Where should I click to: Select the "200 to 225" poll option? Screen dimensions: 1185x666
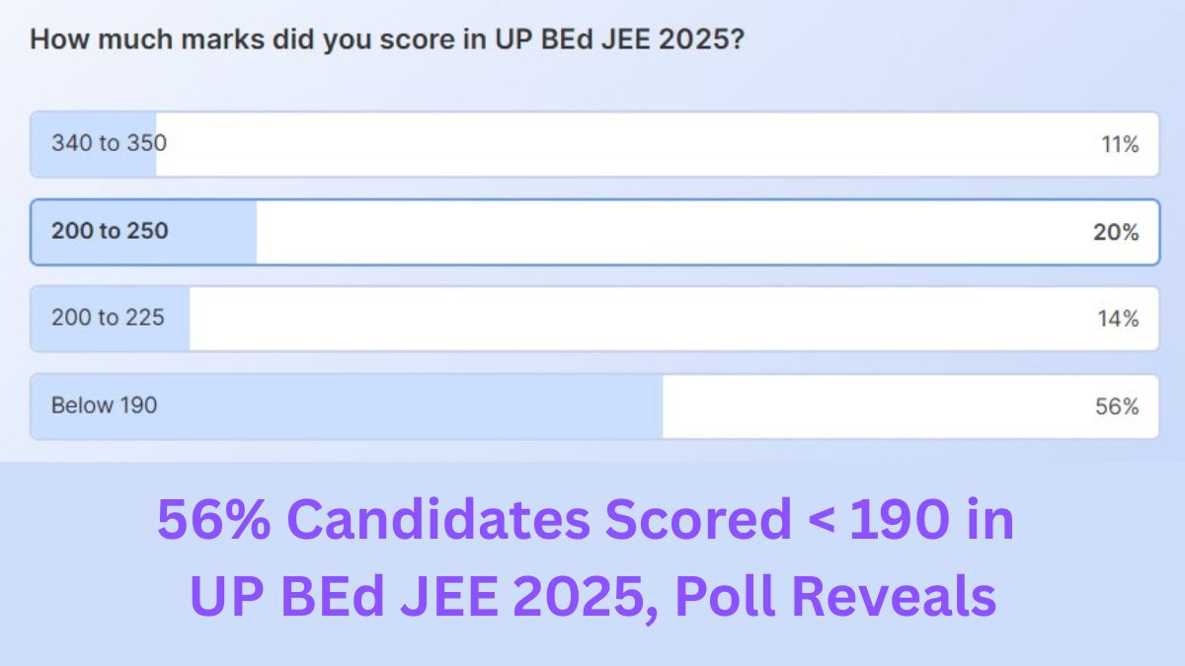point(592,318)
